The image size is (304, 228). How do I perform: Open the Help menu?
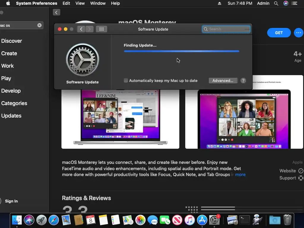click(x=115, y=3)
